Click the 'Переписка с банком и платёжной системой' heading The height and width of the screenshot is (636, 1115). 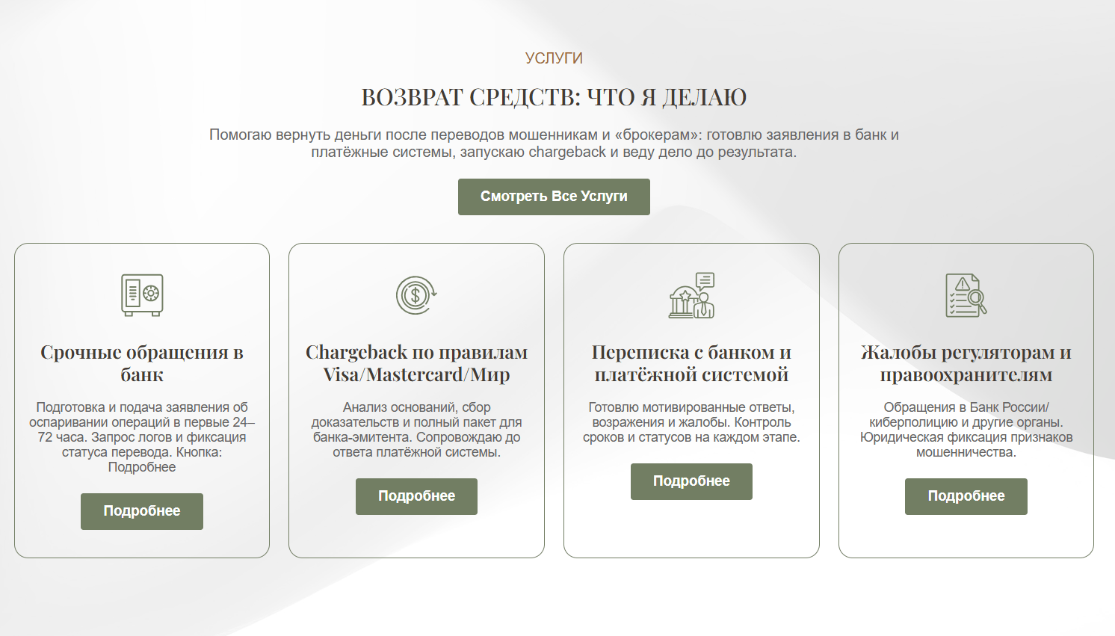691,363
